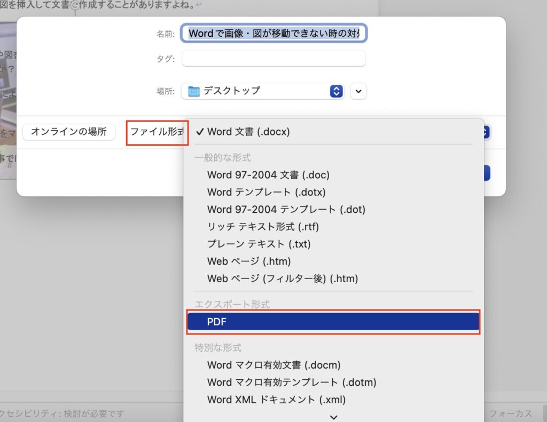Choose Web ページ (.htm) format

pos(249,261)
